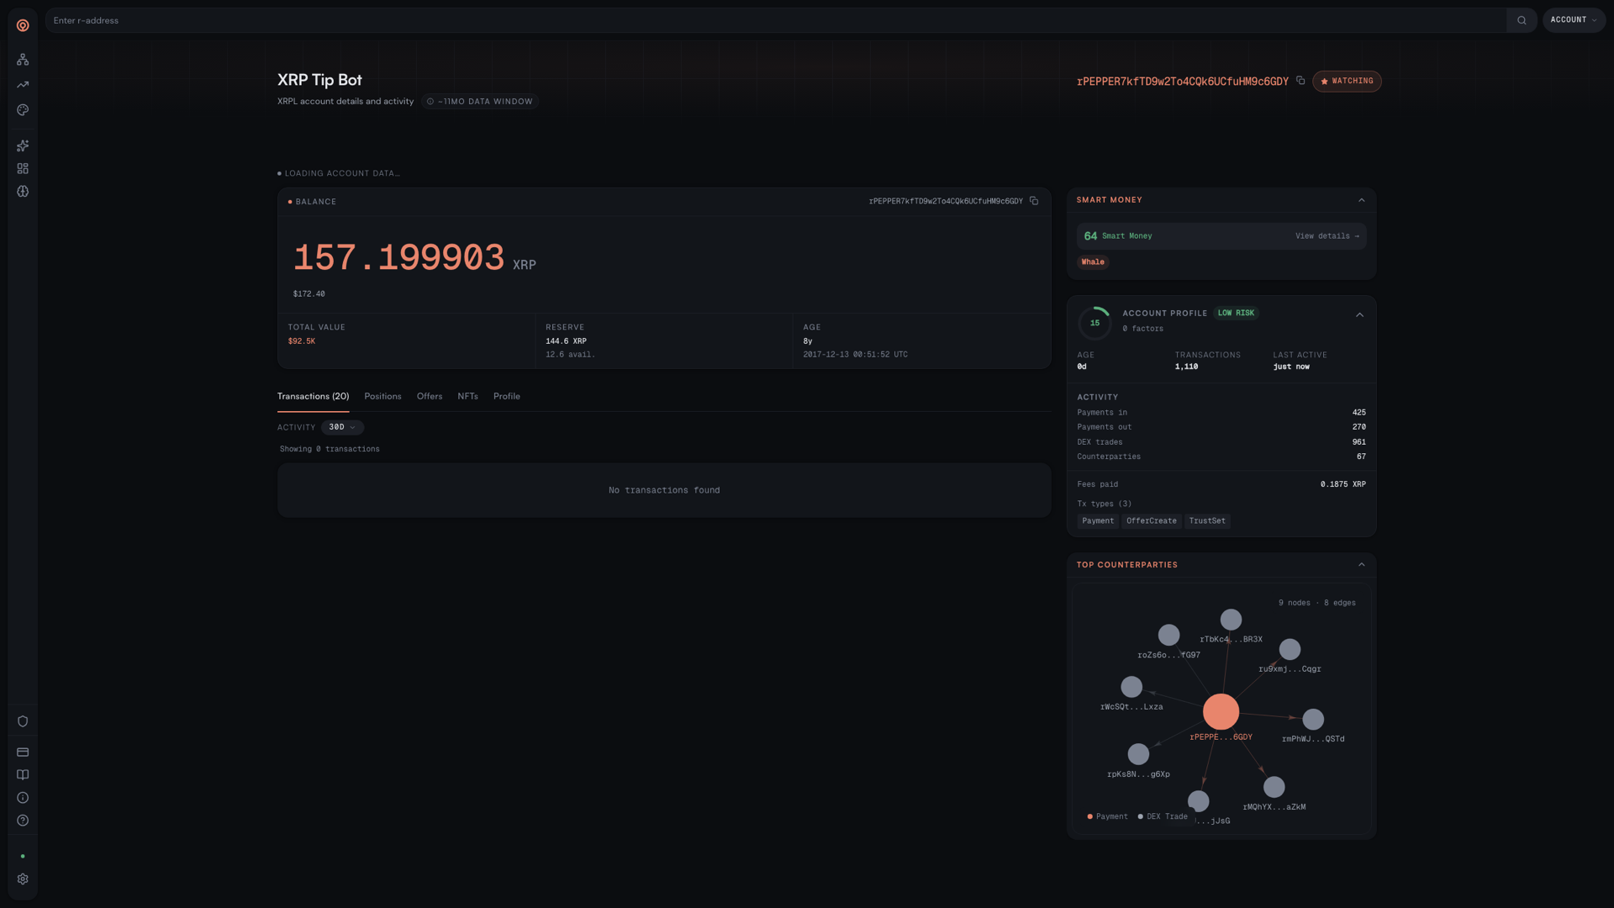1614x908 pixels.
Task: Click the $92.5K total value
Action: [302, 341]
